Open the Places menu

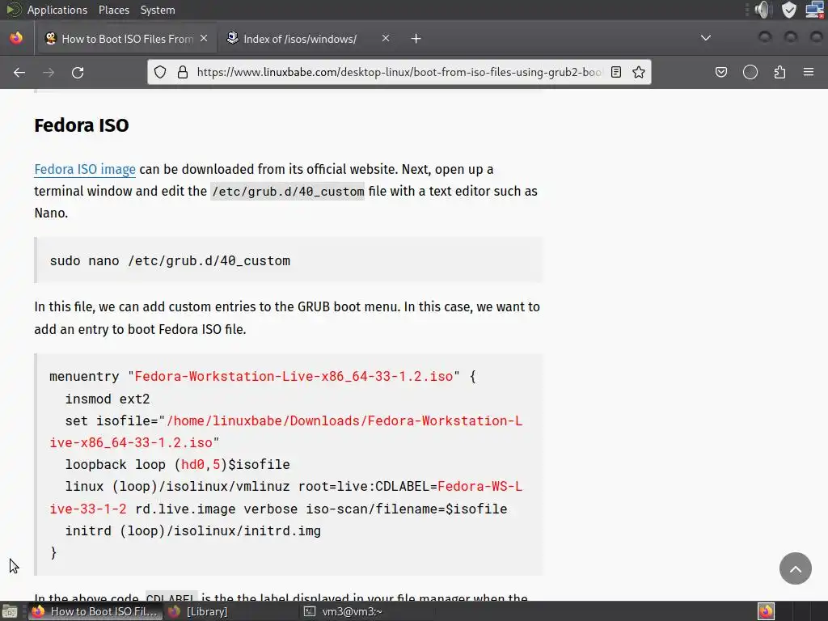[x=113, y=10]
